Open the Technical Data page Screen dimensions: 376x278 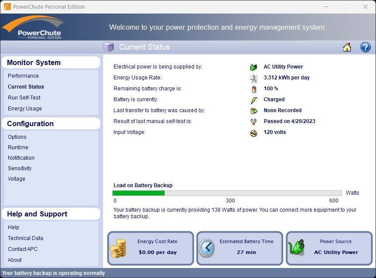(25, 238)
